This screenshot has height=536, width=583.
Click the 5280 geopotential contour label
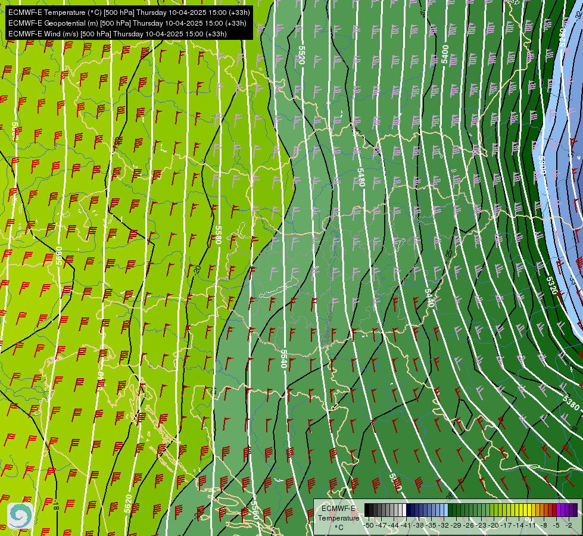tap(563, 38)
